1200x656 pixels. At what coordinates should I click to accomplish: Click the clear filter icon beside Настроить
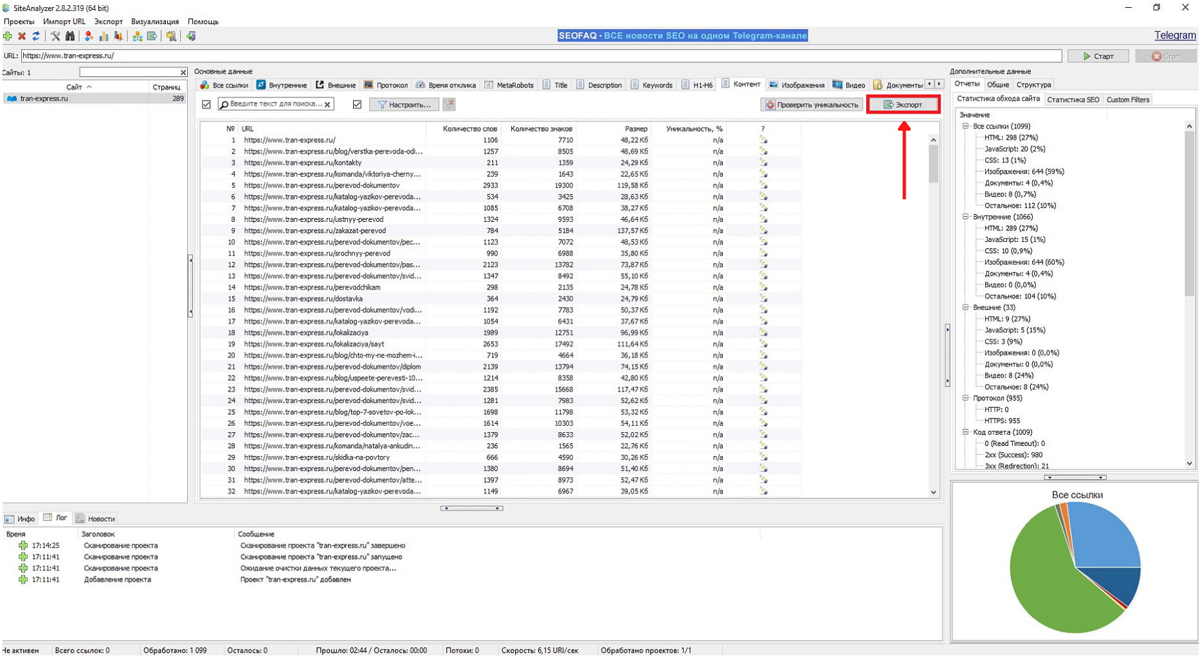(449, 104)
